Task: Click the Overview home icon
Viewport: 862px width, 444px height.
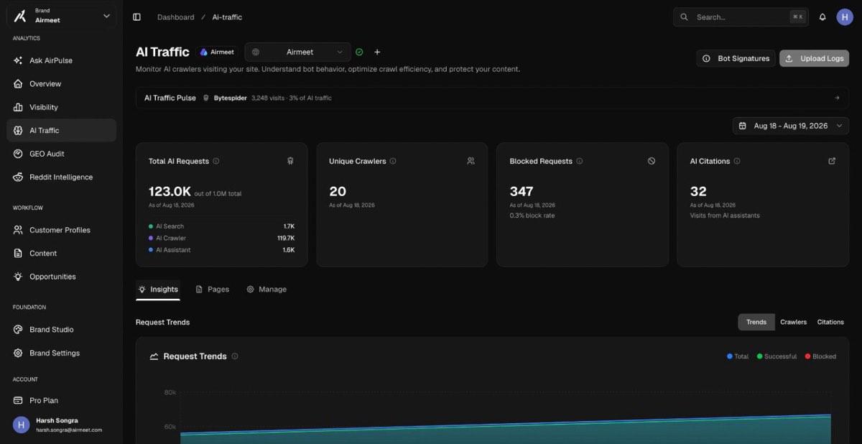Action: (x=18, y=84)
